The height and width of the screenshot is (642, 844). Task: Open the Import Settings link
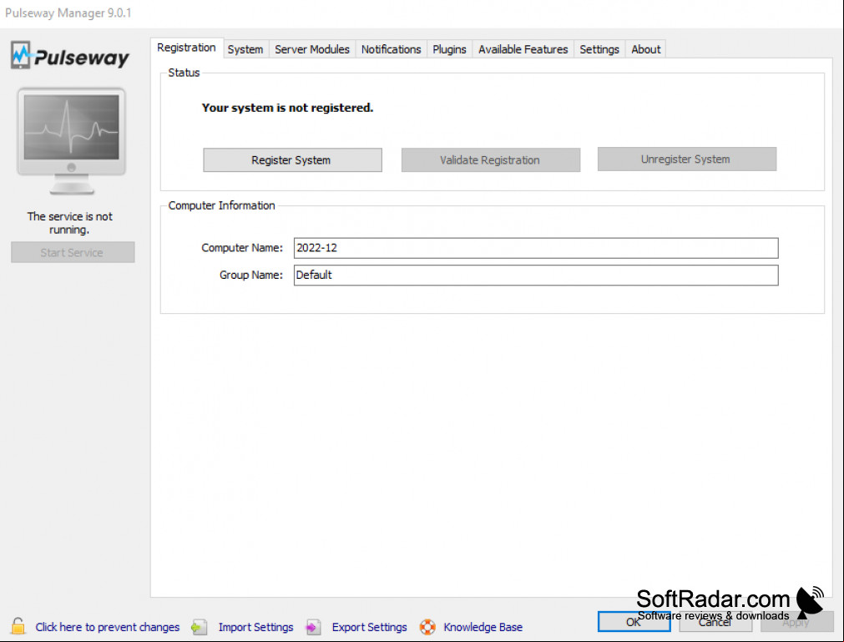(x=255, y=627)
